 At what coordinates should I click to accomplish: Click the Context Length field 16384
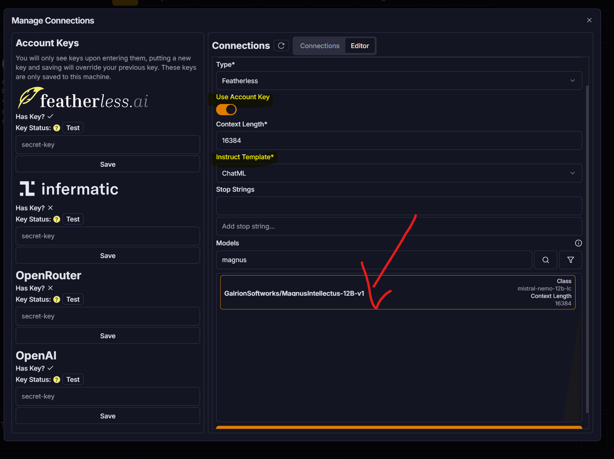click(x=399, y=141)
